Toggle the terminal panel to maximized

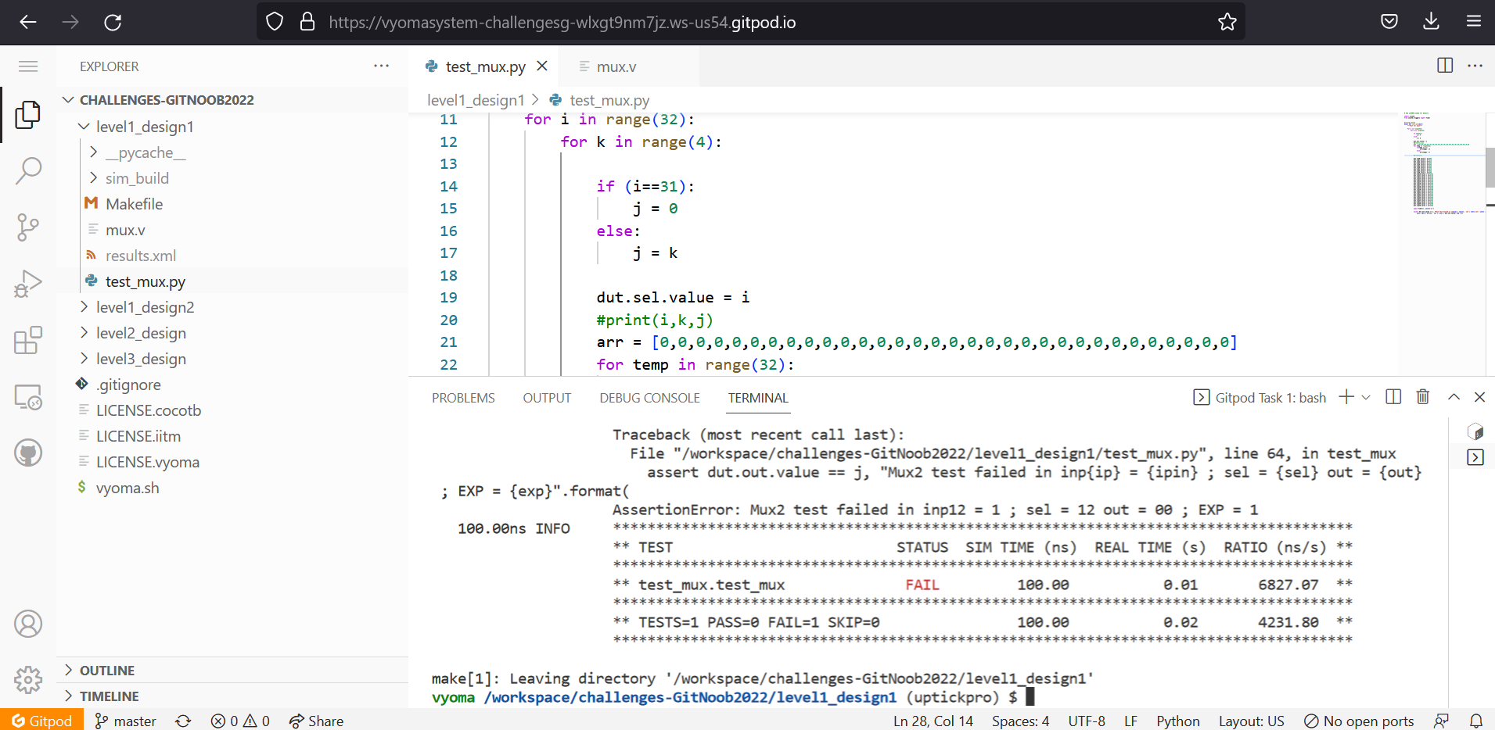click(1454, 397)
